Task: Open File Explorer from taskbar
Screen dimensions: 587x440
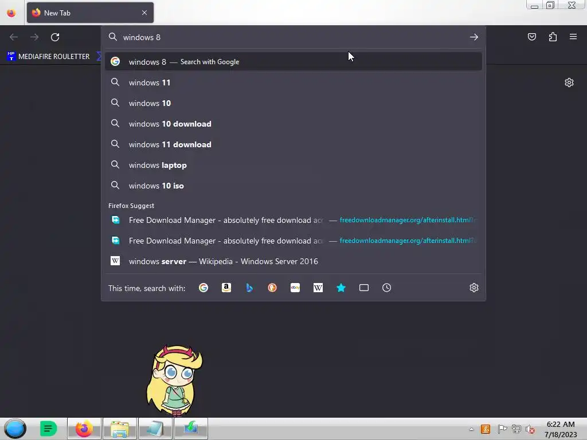Action: point(120,429)
